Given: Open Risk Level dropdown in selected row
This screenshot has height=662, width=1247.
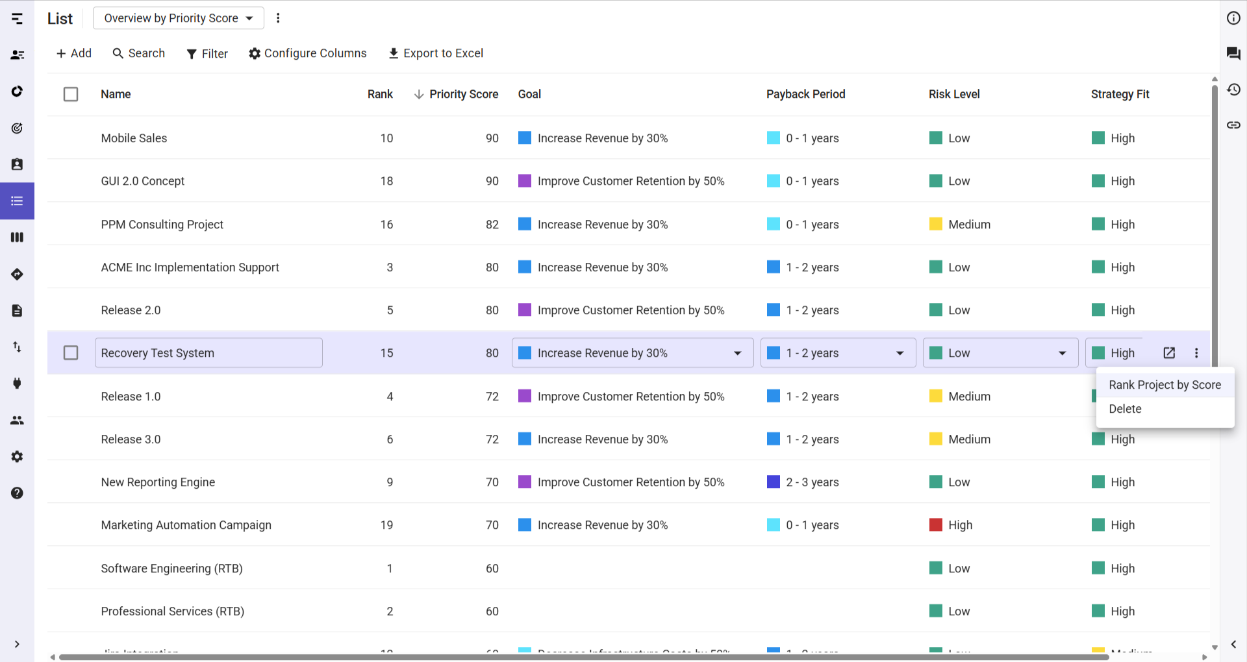Looking at the screenshot, I should 1000,353.
